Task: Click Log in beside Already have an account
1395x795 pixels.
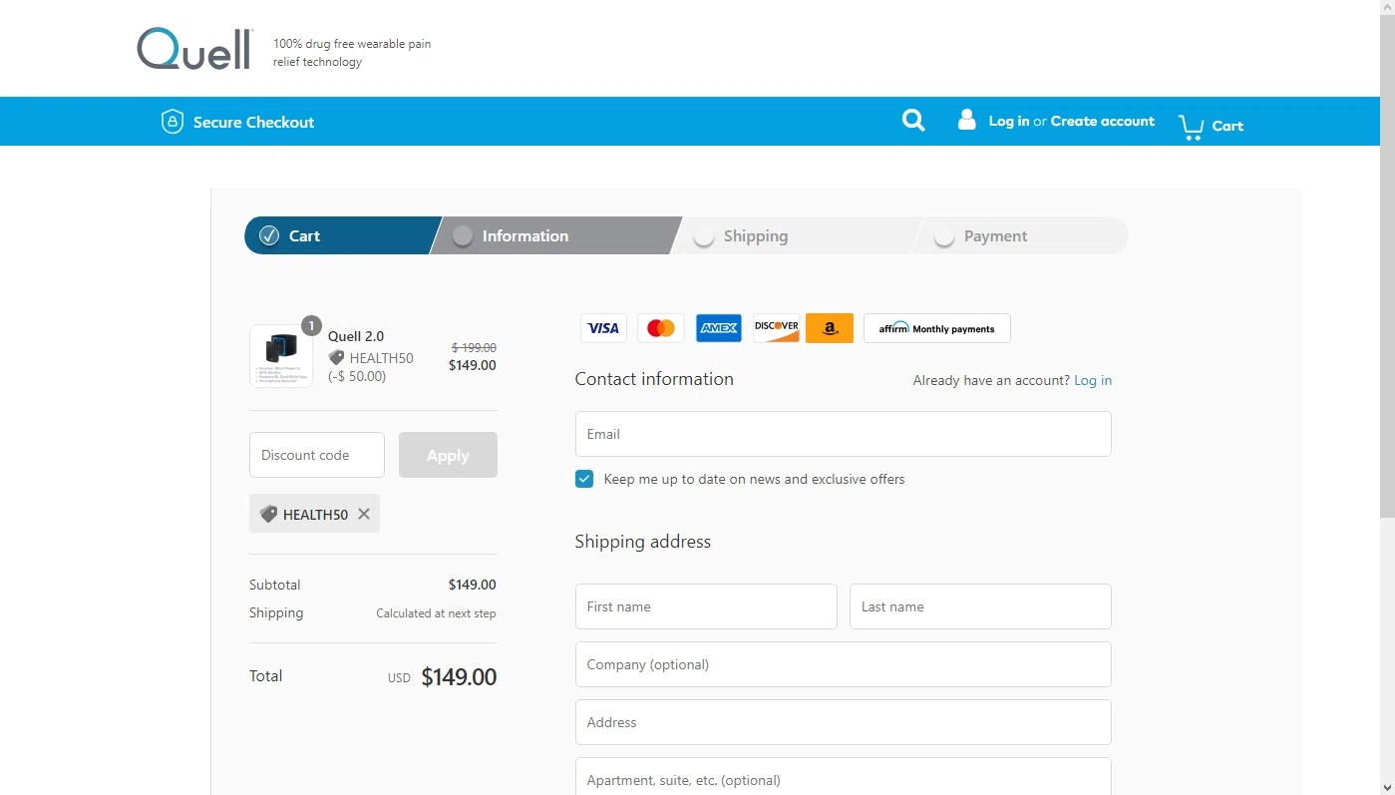Action: pyautogui.click(x=1093, y=380)
